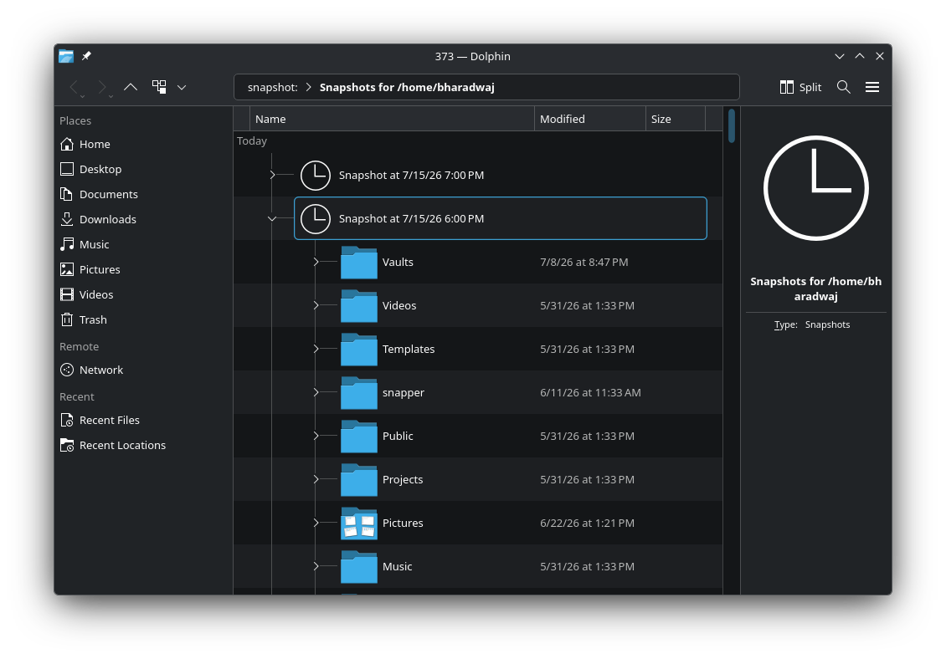This screenshot has height=659, width=946.
Task: Click '7/8/26 at 8:47 PM' modified date
Action: pos(584,263)
